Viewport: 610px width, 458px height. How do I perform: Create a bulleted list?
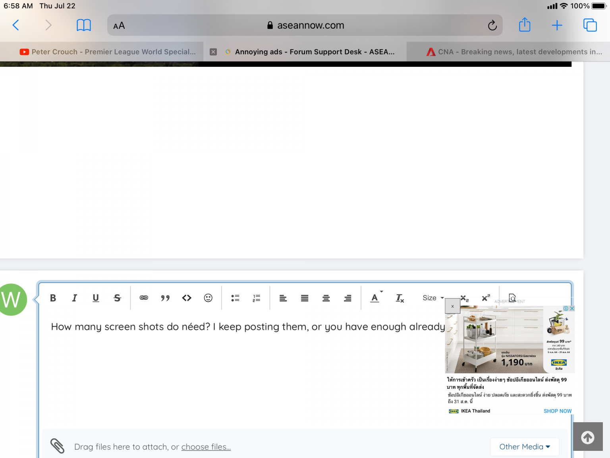click(235, 298)
